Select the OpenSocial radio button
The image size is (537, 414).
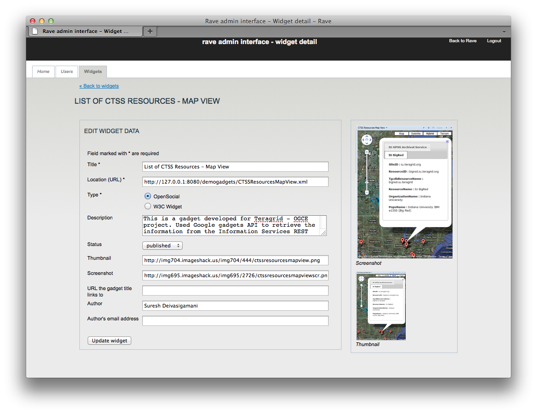148,196
